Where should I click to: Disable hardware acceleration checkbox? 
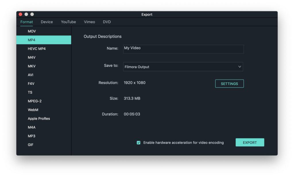139,143
